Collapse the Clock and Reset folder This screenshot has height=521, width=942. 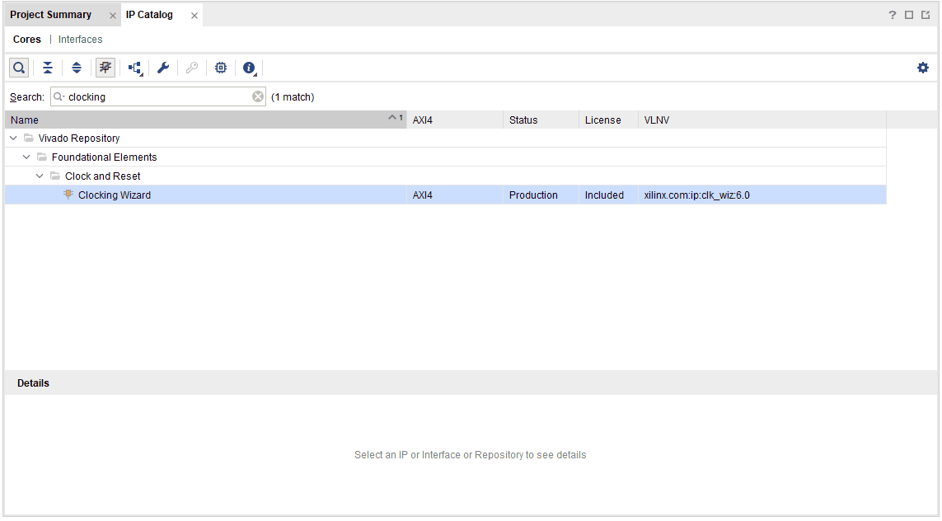click(x=40, y=176)
